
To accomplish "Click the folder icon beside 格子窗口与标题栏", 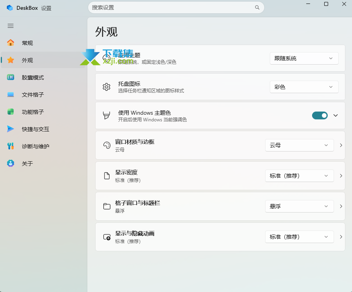I will (107, 206).
